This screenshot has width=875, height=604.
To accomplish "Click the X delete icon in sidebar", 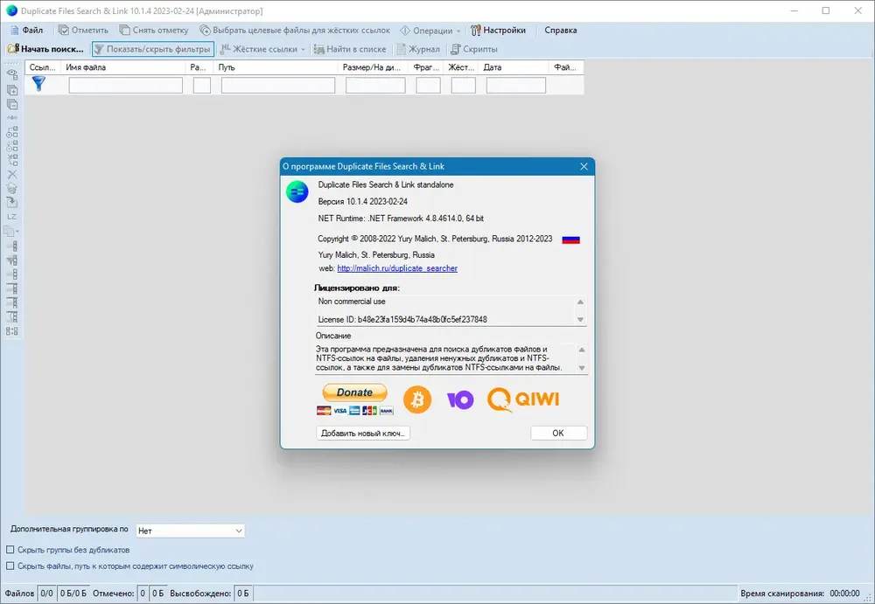I will (x=11, y=175).
